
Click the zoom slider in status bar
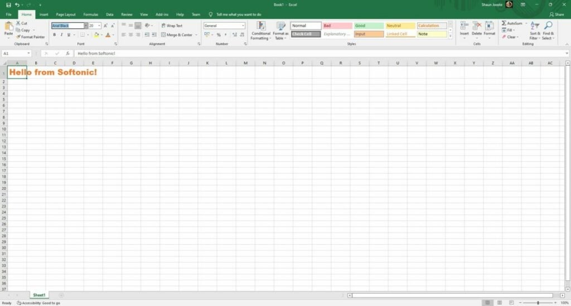(538, 302)
